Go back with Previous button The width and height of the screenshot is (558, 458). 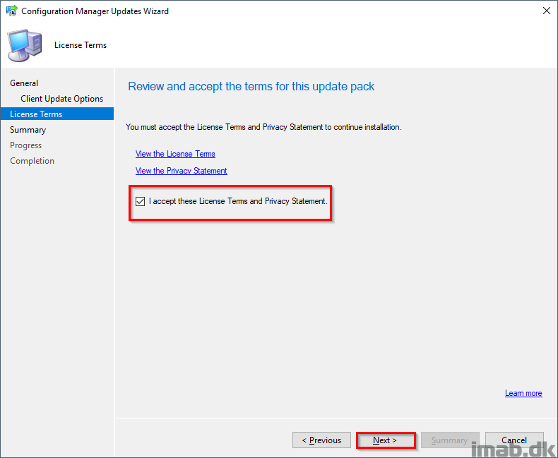coord(321,440)
